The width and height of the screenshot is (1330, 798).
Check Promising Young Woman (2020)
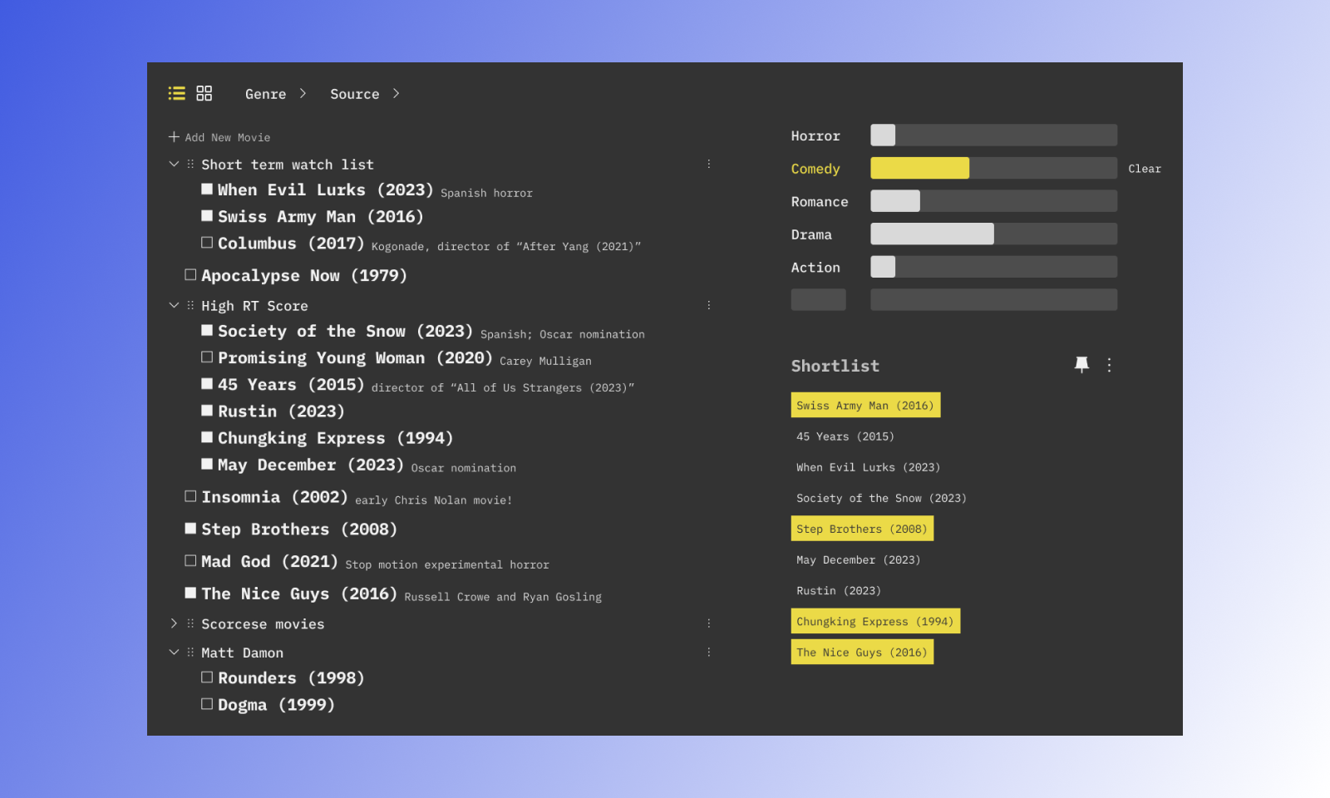207,357
